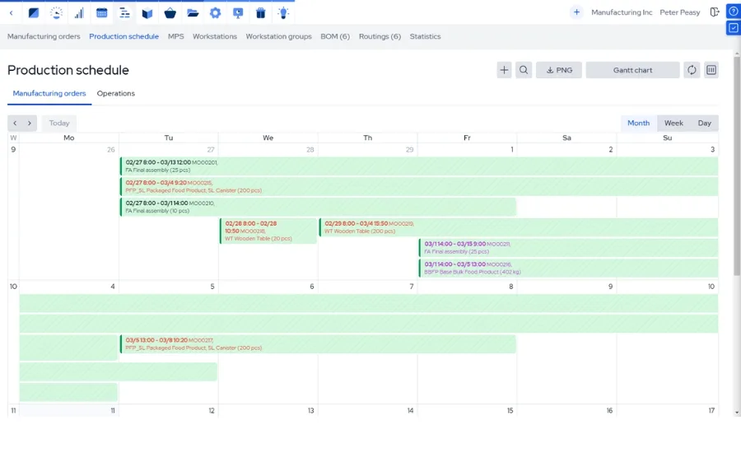The image size is (741, 453).
Task: Go to next month with right arrow
Action: point(30,123)
